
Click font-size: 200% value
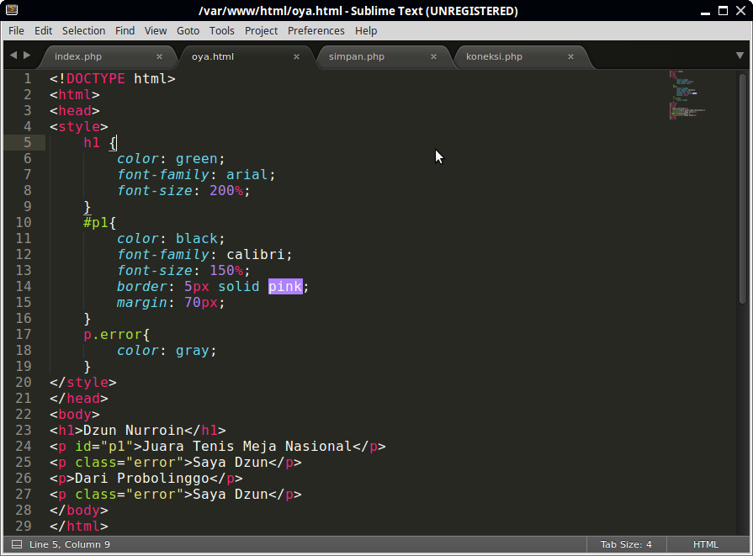(226, 191)
